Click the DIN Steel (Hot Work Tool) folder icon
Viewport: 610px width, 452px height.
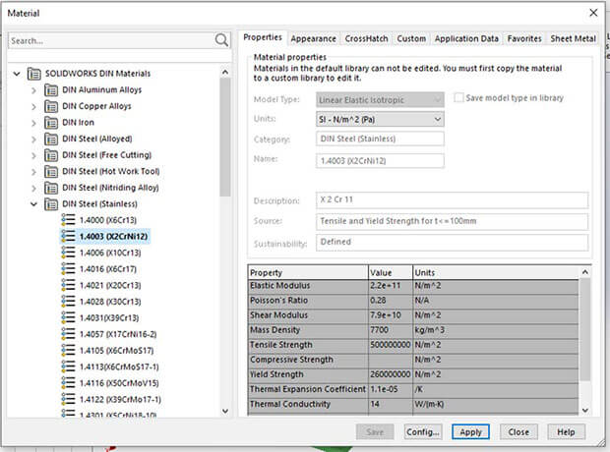click(x=51, y=172)
